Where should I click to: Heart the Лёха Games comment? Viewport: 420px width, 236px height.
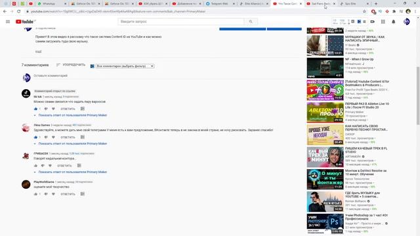click(53, 137)
